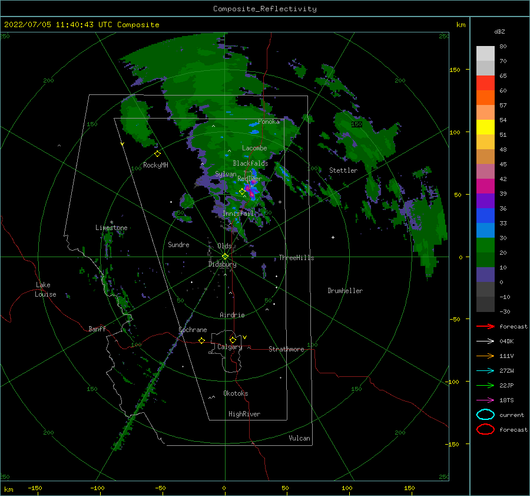Click the Cochrane city label
This screenshot has width=530, height=496.
(x=193, y=330)
